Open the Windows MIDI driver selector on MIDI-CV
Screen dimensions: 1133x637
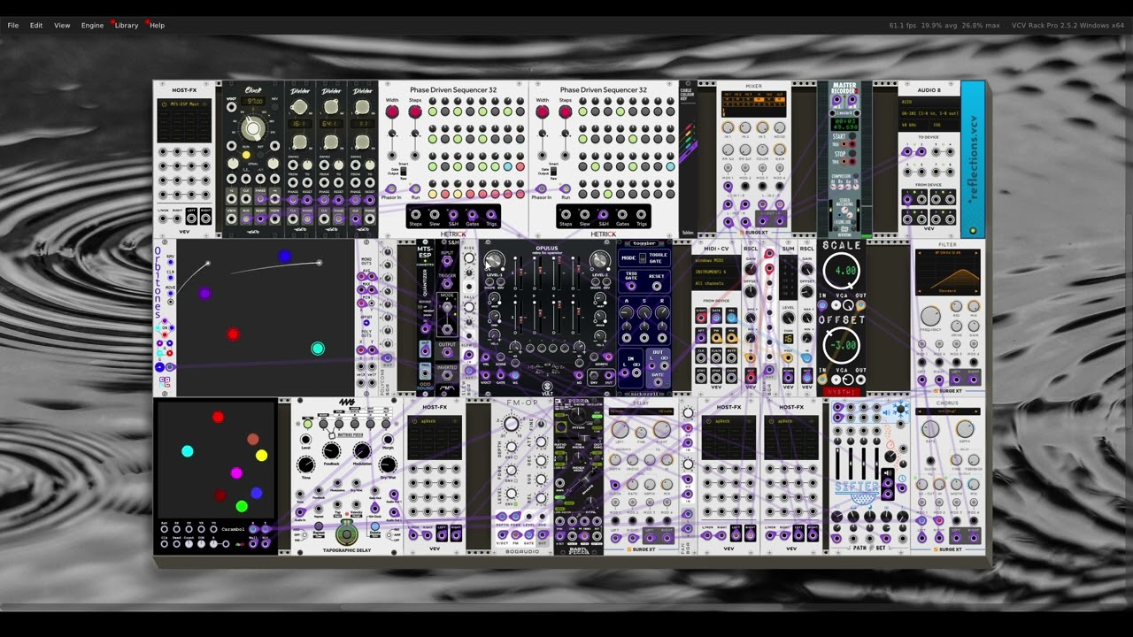coord(716,261)
